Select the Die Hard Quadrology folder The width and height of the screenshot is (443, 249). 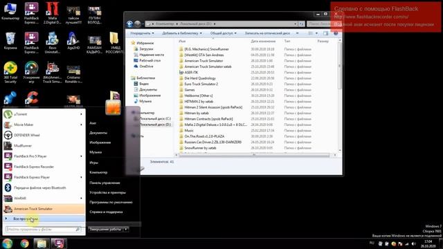[200, 78]
